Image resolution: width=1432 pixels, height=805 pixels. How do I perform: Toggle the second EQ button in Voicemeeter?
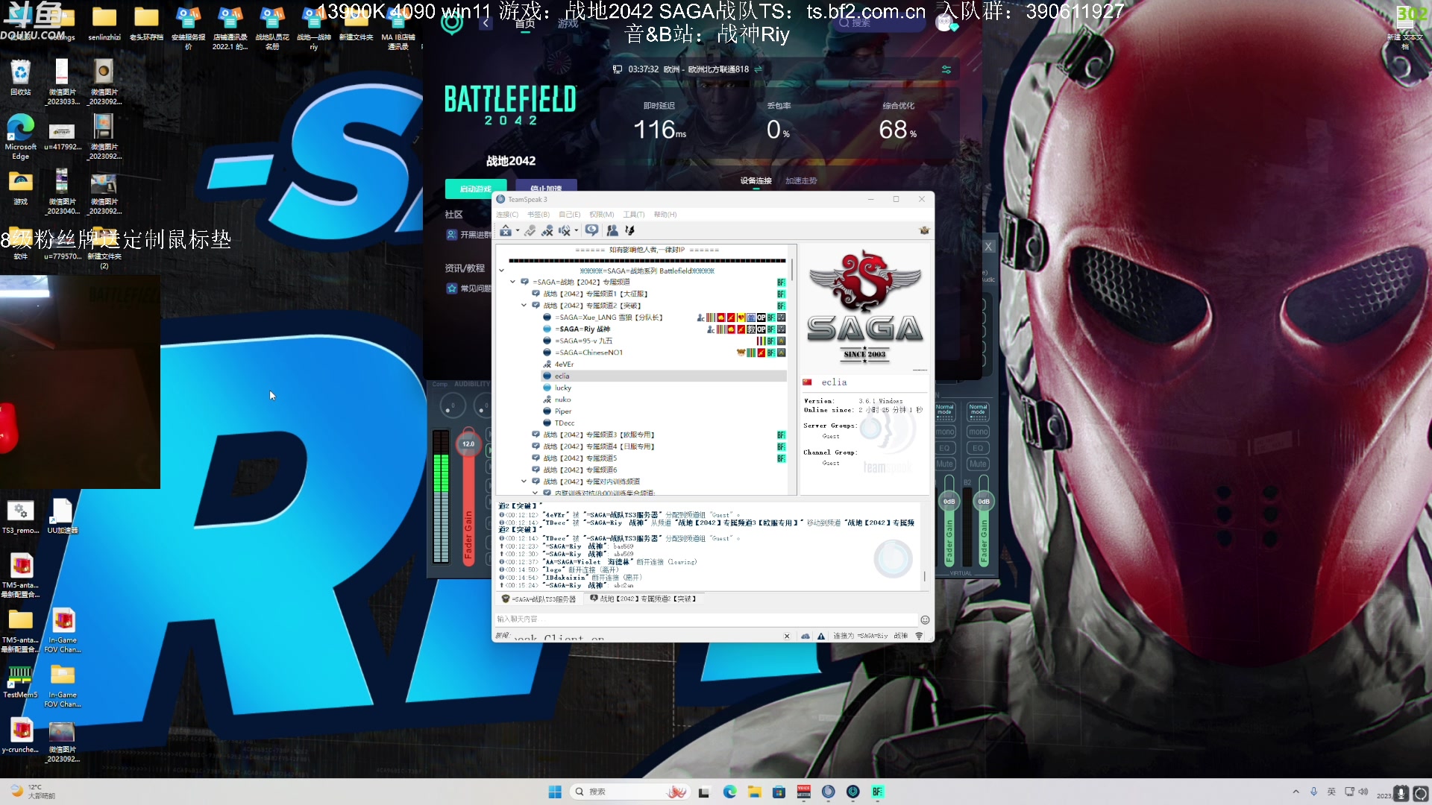click(978, 448)
